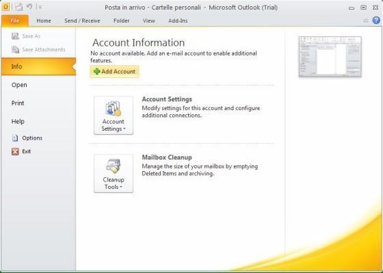
Task: Click the Mailbox Cleanup heading text
Action: pyautogui.click(x=167, y=157)
